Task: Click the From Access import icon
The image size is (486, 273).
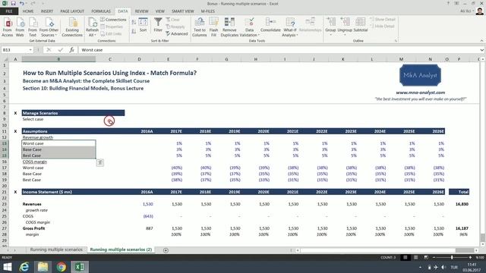Action: (x=7, y=27)
